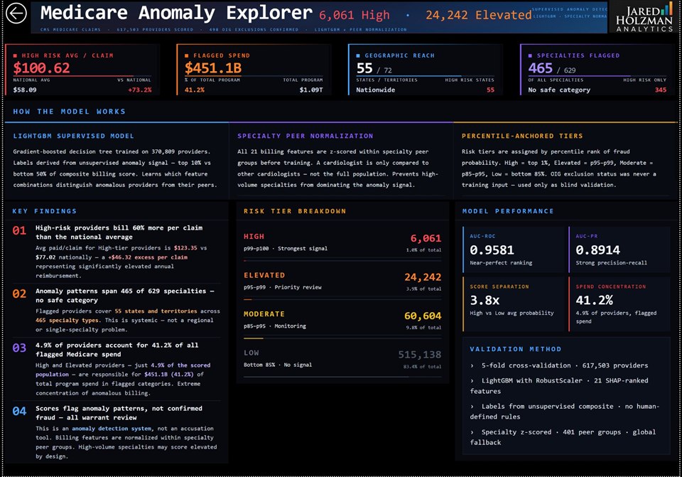Click the 55 states and territories highlight
The height and width of the screenshot is (477, 682).
click(156, 311)
